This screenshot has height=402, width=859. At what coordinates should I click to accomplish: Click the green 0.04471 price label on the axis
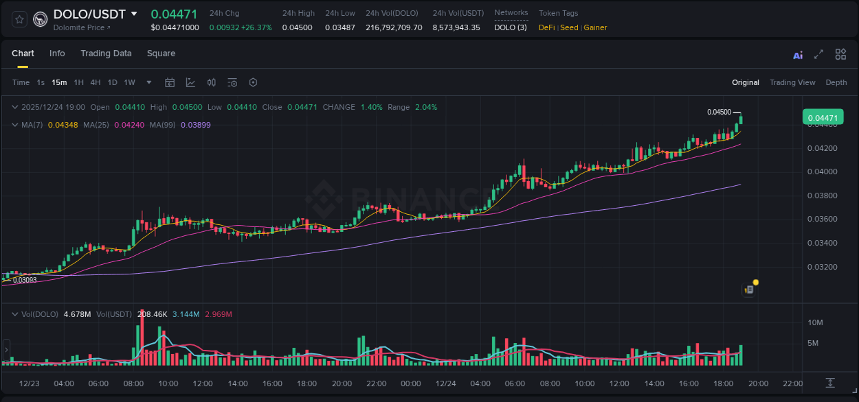[823, 117]
